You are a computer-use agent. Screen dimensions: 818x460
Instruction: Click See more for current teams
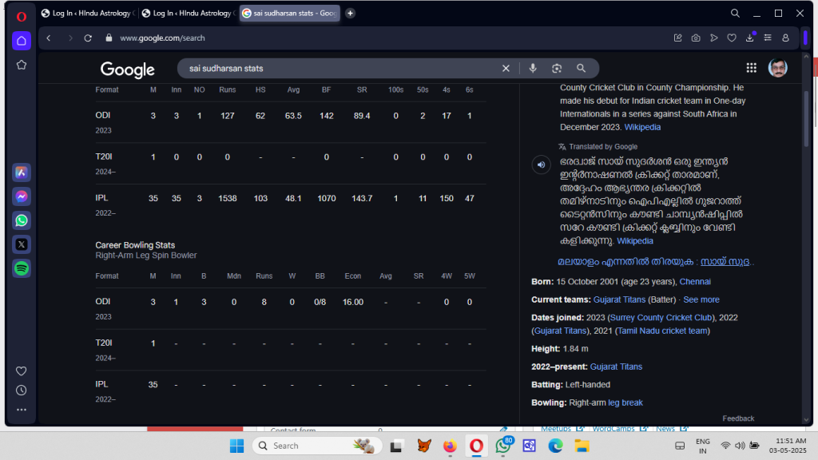tap(701, 299)
